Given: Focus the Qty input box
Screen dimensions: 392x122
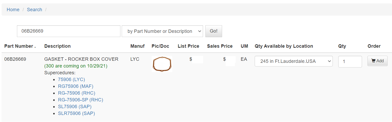Looking at the screenshot, I should pyautogui.click(x=350, y=62).
